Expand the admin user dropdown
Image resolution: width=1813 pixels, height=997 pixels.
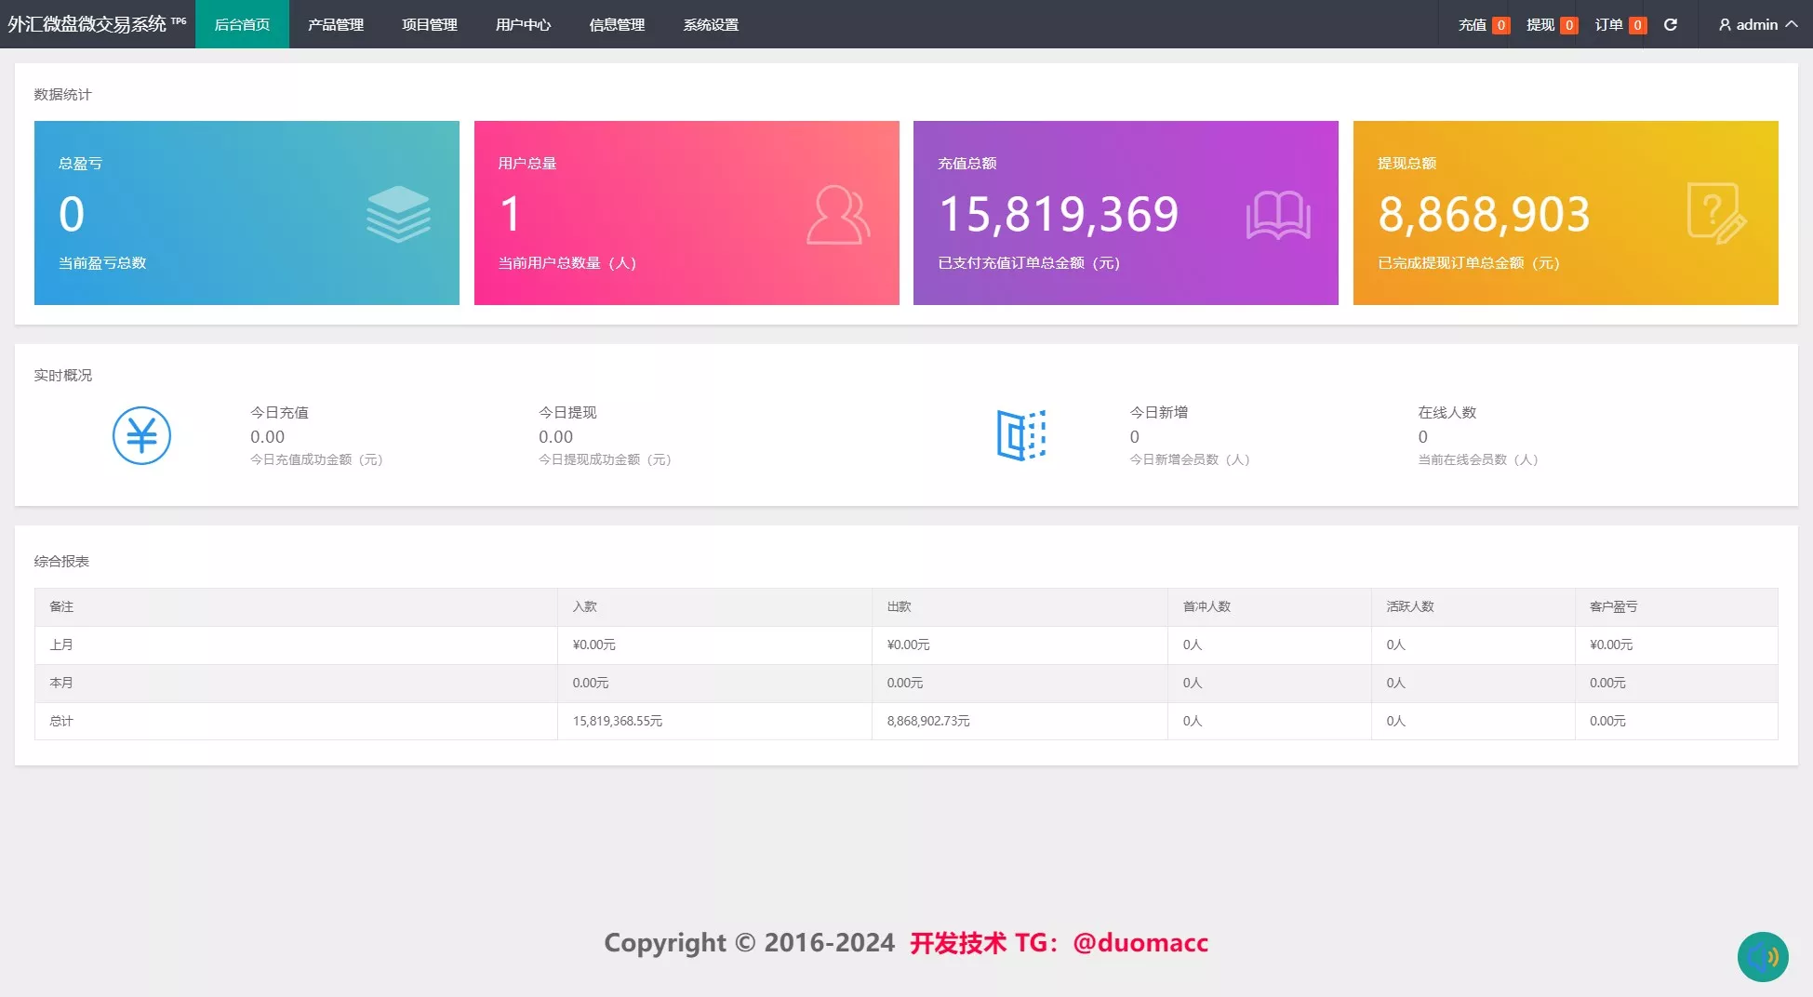tap(1757, 25)
